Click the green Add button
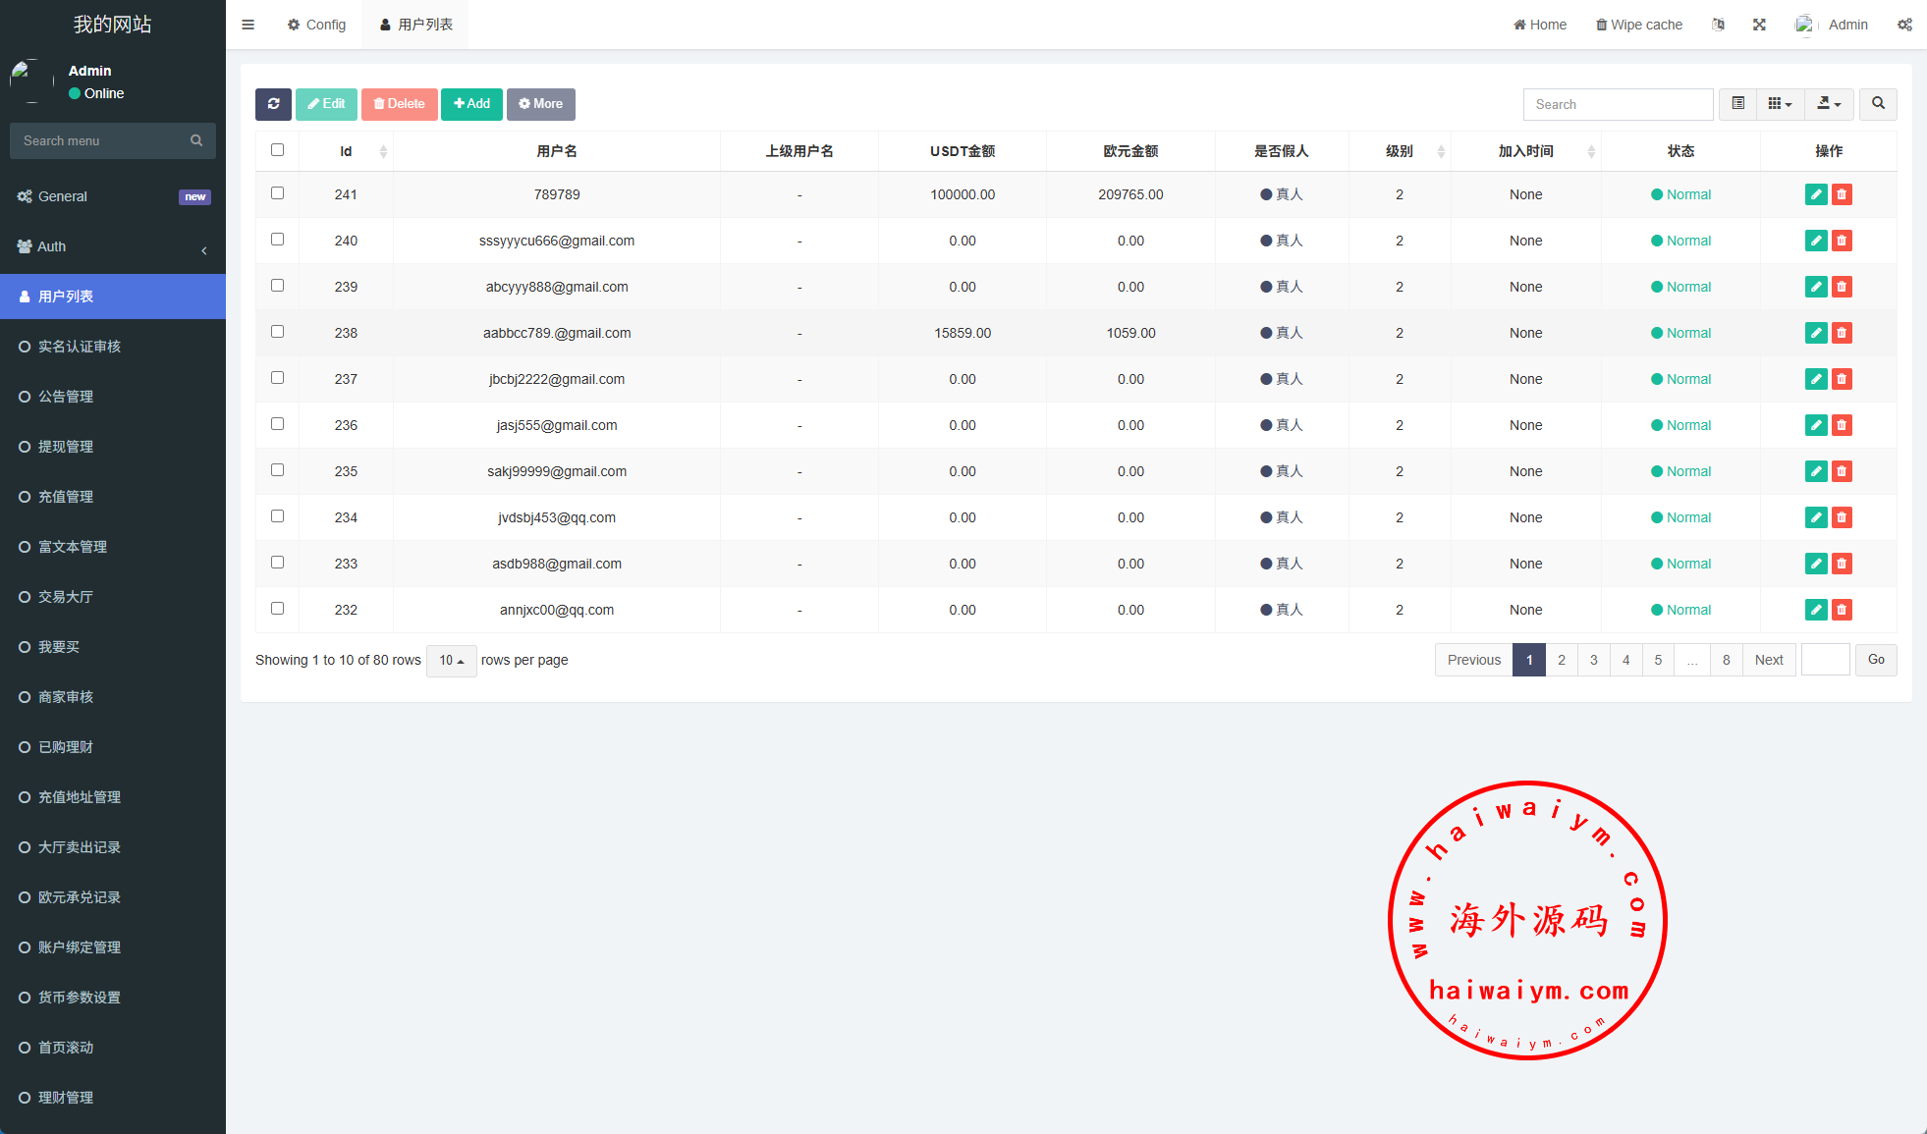 (x=471, y=104)
